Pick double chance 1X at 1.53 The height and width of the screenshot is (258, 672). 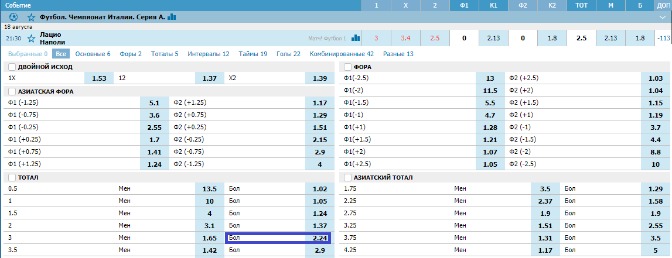(x=99, y=78)
